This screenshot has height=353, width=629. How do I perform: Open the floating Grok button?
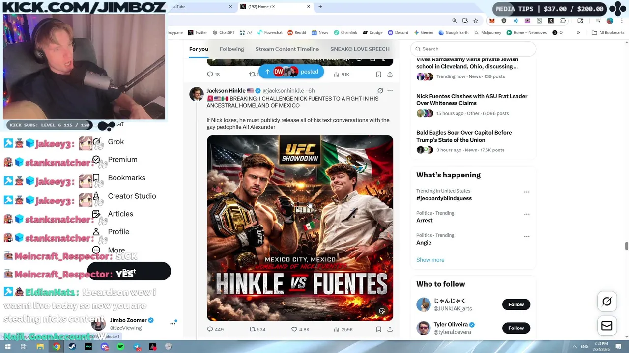tap(607, 302)
